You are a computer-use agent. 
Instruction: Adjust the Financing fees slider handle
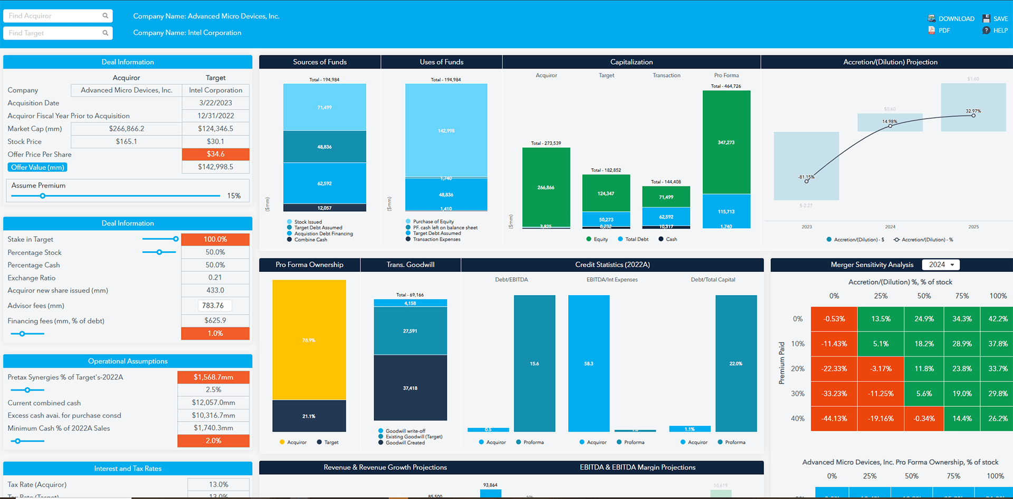pyautogui.click(x=22, y=334)
